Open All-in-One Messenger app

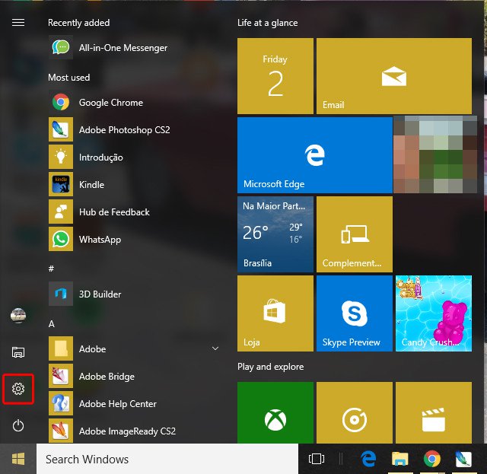pyautogui.click(x=135, y=47)
